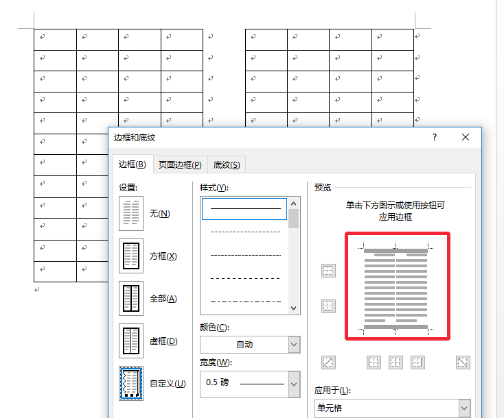Screen dimensions: 504x418
Task: Switch to the 页面边框(P) tab
Action: (180, 165)
